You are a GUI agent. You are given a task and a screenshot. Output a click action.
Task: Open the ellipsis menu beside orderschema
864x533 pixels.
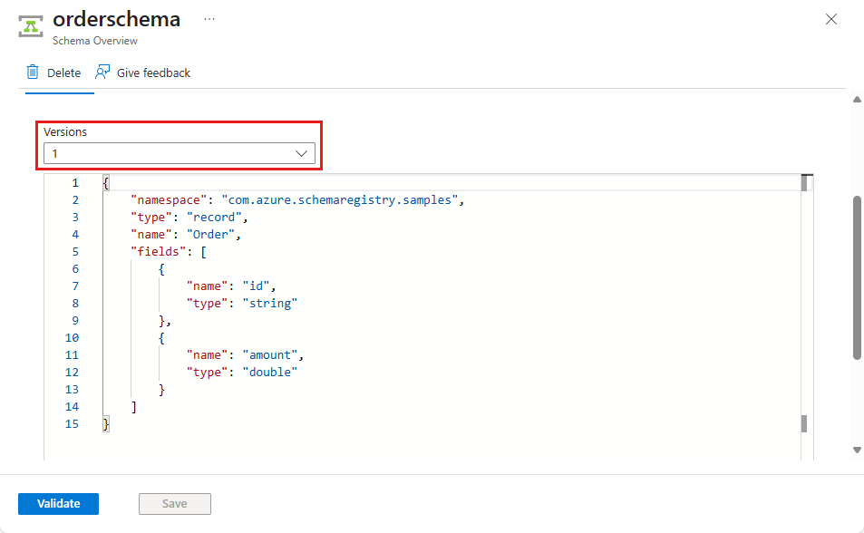click(209, 19)
